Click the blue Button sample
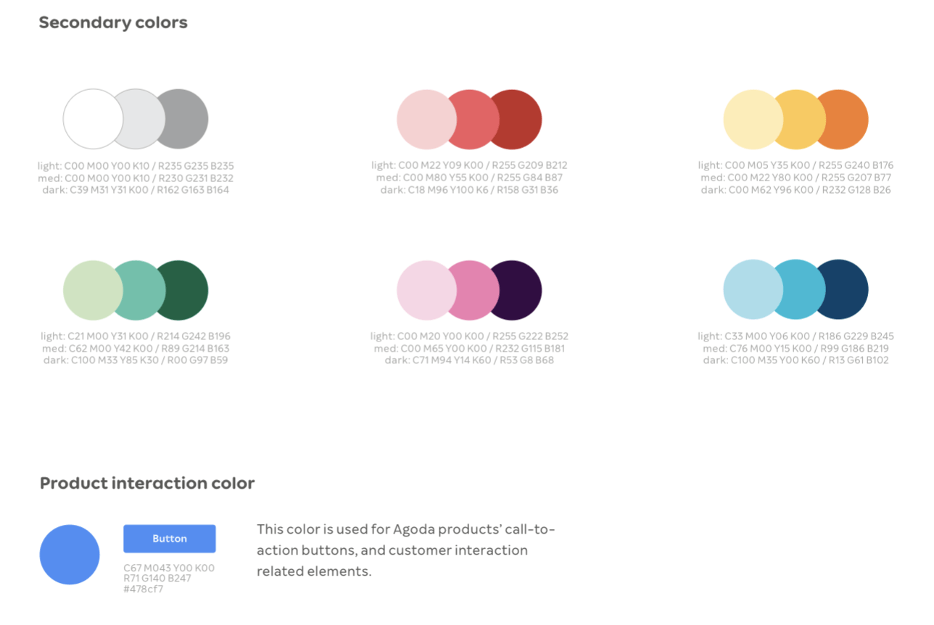The height and width of the screenshot is (625, 934). tap(169, 539)
